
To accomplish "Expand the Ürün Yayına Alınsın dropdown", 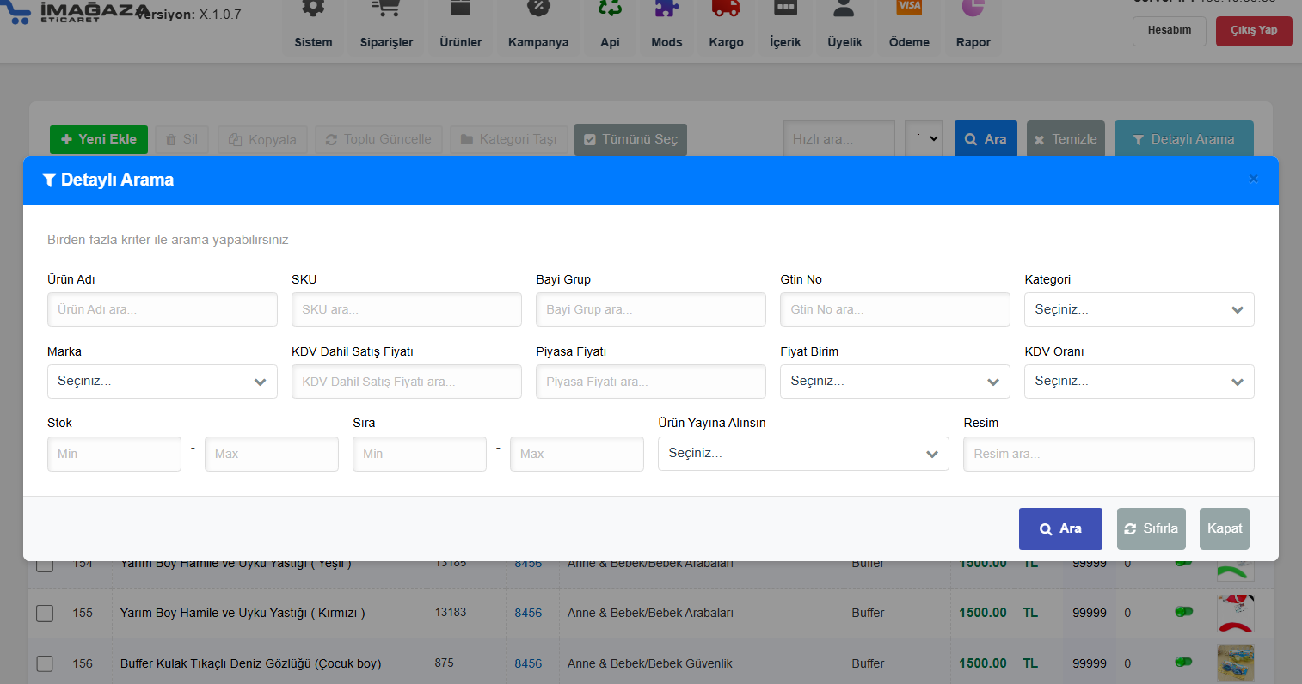I will coord(802,454).
